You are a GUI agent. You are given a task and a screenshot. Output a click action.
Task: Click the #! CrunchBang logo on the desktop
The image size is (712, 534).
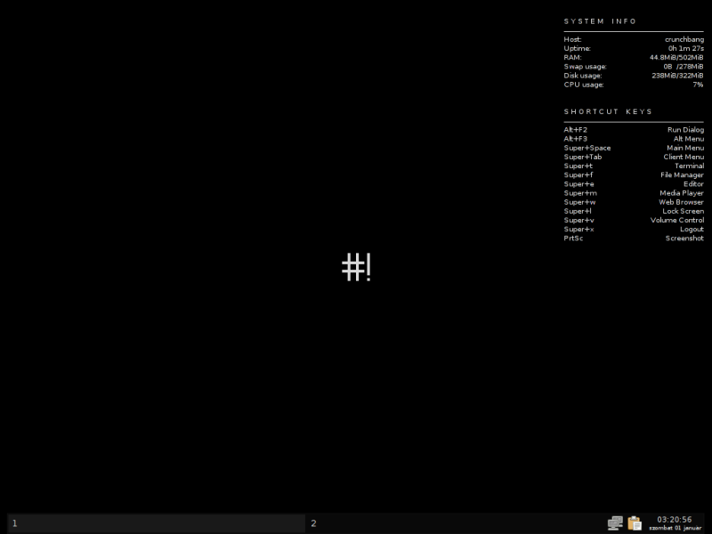coord(357,267)
